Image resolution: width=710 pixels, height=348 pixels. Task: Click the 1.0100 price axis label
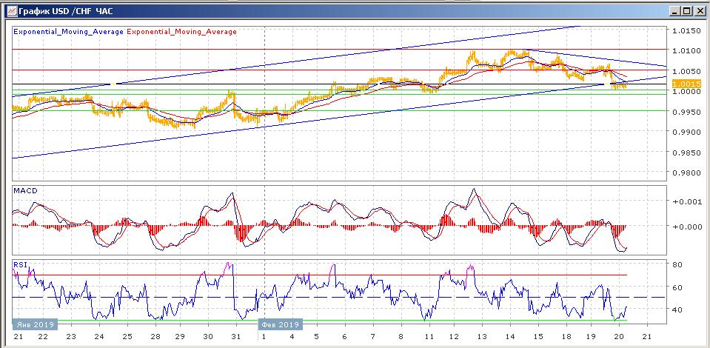688,51
